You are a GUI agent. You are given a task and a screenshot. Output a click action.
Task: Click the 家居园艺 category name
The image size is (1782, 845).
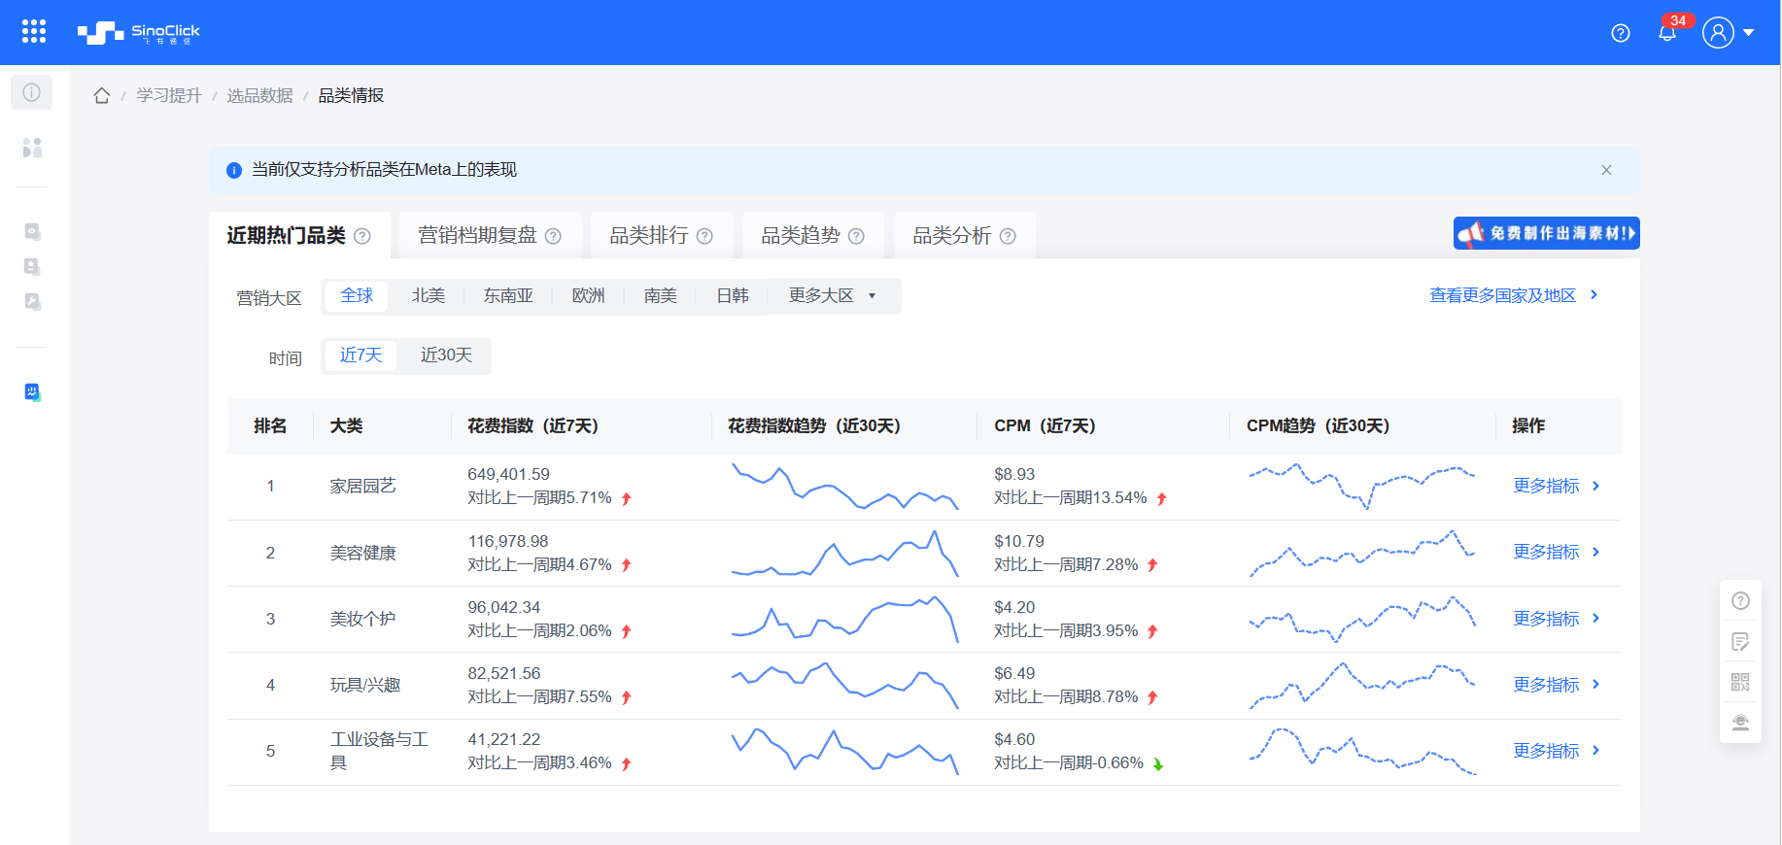pyautogui.click(x=362, y=486)
